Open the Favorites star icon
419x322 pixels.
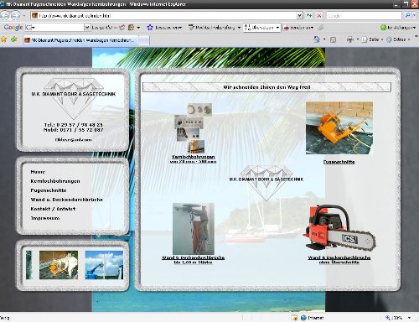[x=3, y=39]
